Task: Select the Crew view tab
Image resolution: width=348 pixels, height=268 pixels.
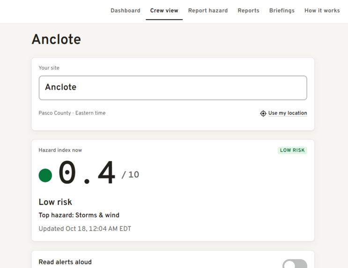Action: pos(164,10)
